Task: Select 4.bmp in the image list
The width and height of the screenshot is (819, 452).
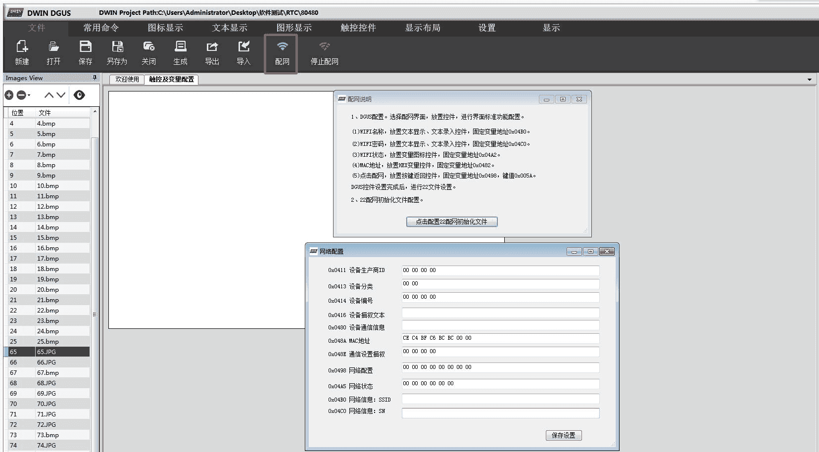Action: click(x=48, y=124)
